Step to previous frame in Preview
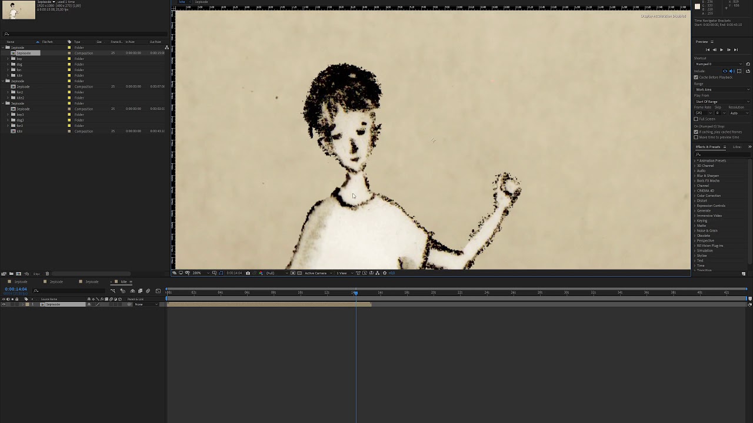Viewport: 753px width, 423px height. [x=714, y=50]
